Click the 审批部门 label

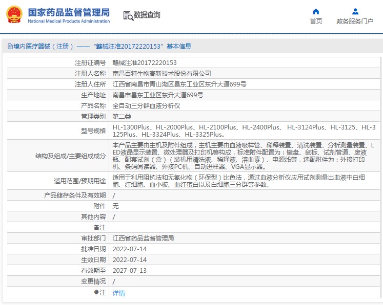[93, 238]
